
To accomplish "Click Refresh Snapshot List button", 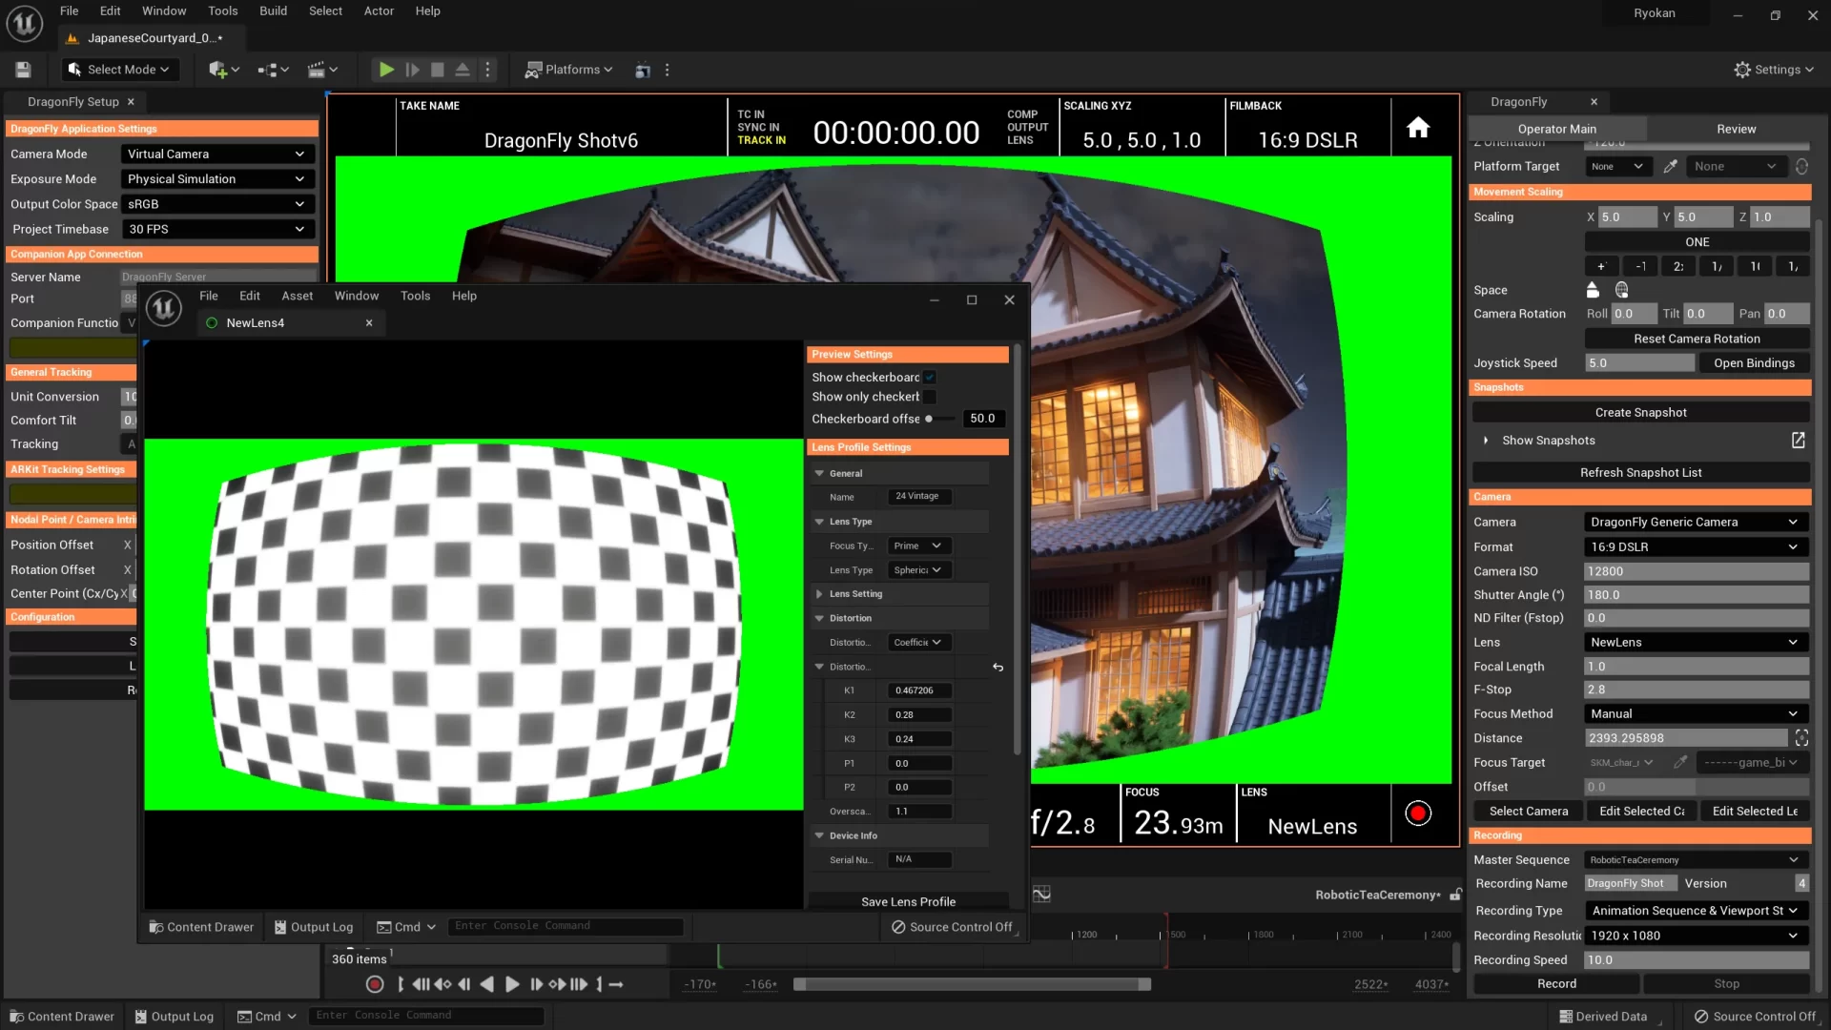I will (x=1640, y=472).
